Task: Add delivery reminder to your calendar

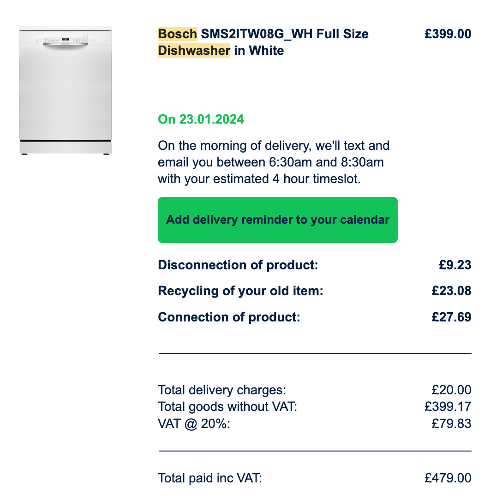Action: pyautogui.click(x=277, y=220)
